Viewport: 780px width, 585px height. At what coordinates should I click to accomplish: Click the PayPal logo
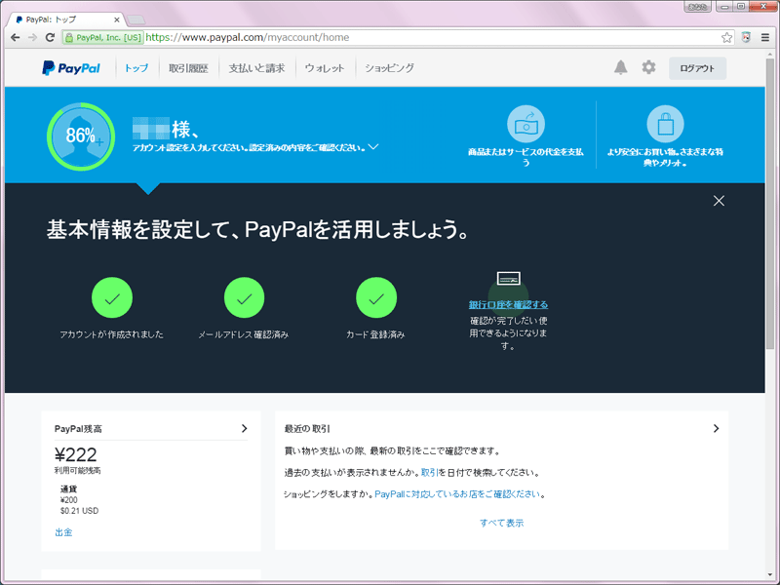point(70,68)
